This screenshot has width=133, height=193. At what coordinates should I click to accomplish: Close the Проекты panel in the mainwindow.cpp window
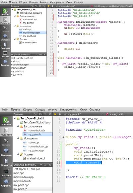[44, 6]
